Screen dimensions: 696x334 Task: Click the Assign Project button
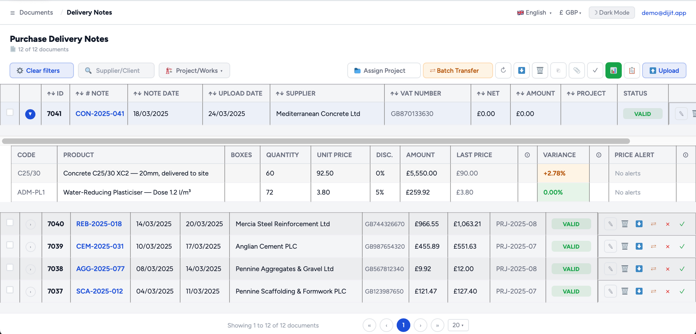click(384, 70)
